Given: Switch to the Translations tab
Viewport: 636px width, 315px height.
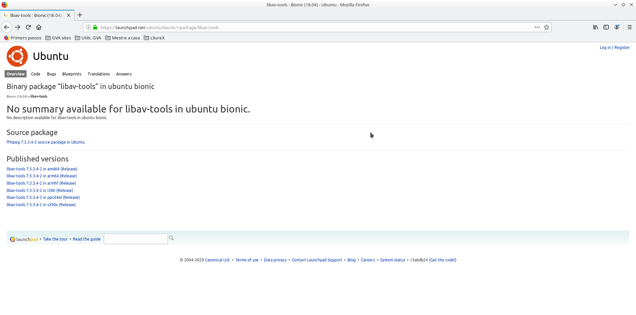Looking at the screenshot, I should 99,74.
